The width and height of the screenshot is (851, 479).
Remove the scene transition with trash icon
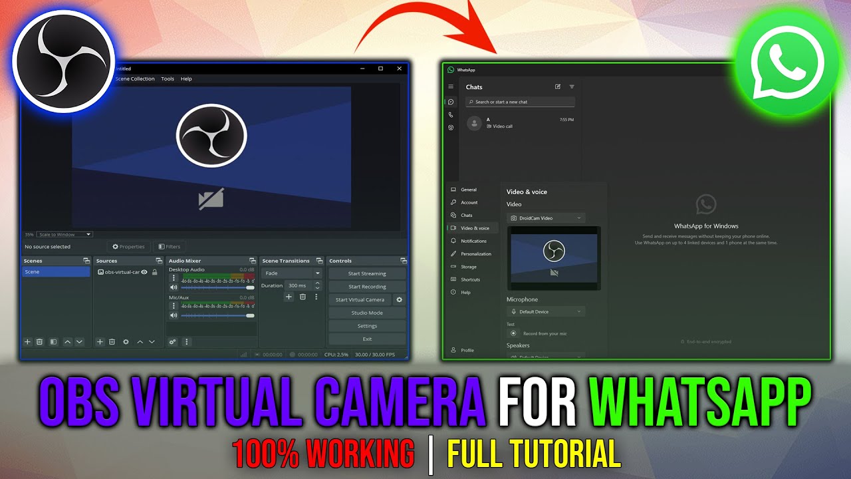click(303, 297)
